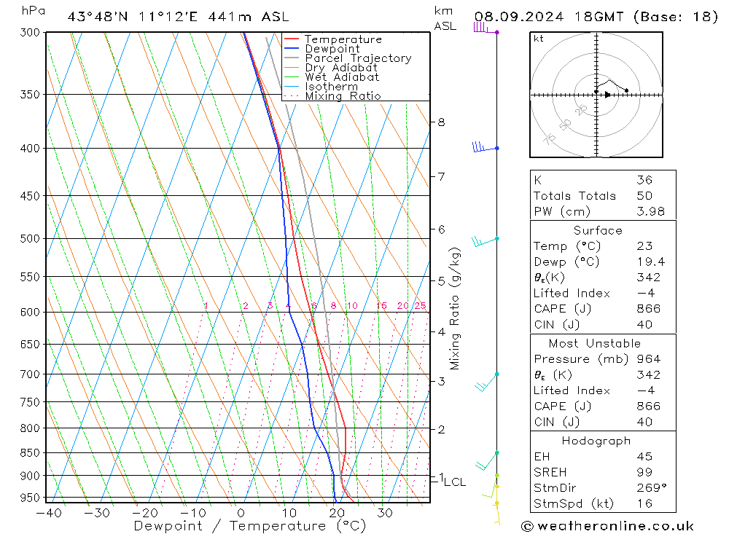
Task: Click the '30' temperature axis label
Action: 384,513
